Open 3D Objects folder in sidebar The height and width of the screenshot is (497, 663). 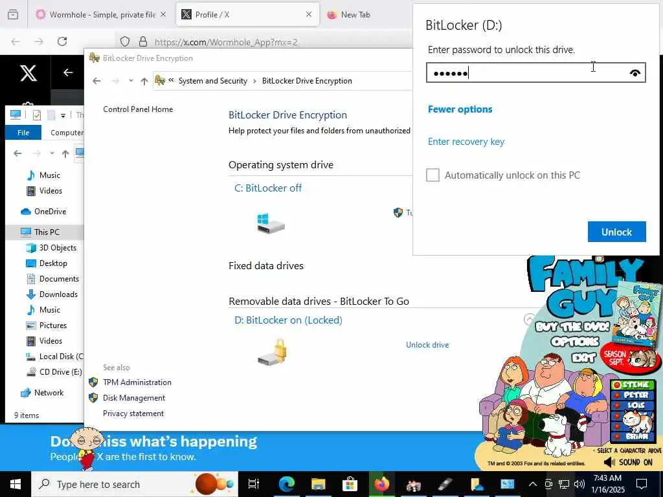tap(58, 248)
